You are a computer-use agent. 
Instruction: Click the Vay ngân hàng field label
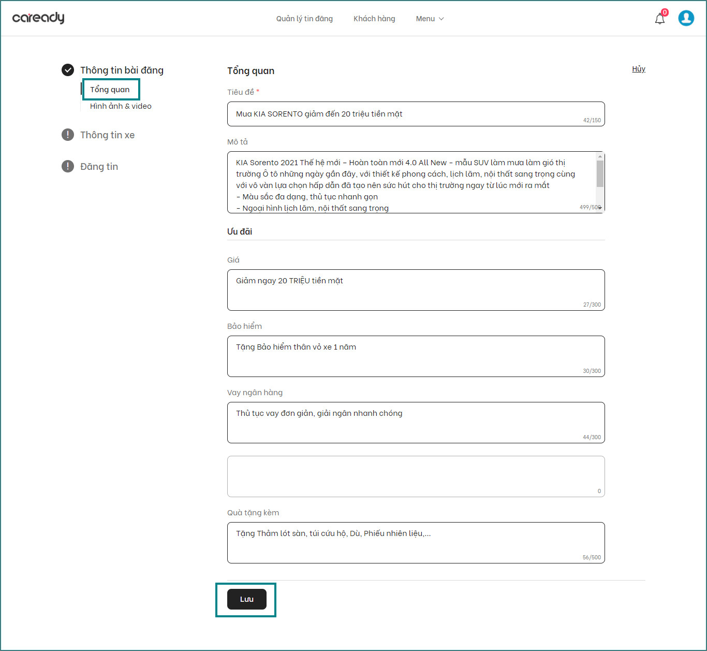point(255,393)
